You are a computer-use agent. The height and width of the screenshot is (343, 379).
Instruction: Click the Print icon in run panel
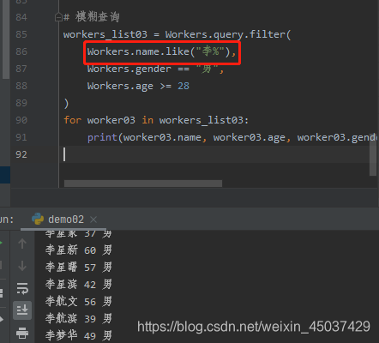tap(22, 333)
